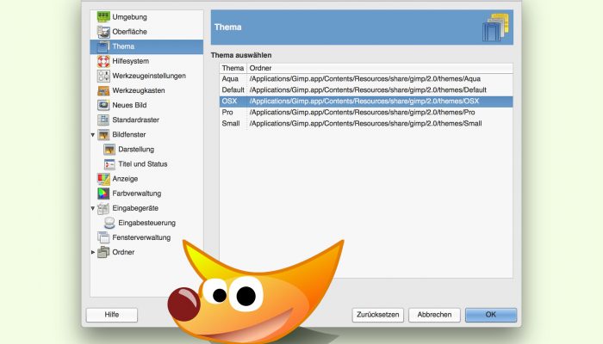
Task: Open the Hilfesystem settings
Action: [131, 61]
